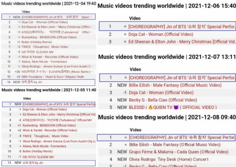Open BLESSD QUIEN TV official video link
The width and height of the screenshot is (236, 167).
[173, 107]
